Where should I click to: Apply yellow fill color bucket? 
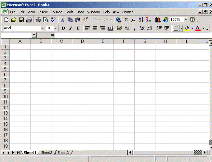(187, 28)
